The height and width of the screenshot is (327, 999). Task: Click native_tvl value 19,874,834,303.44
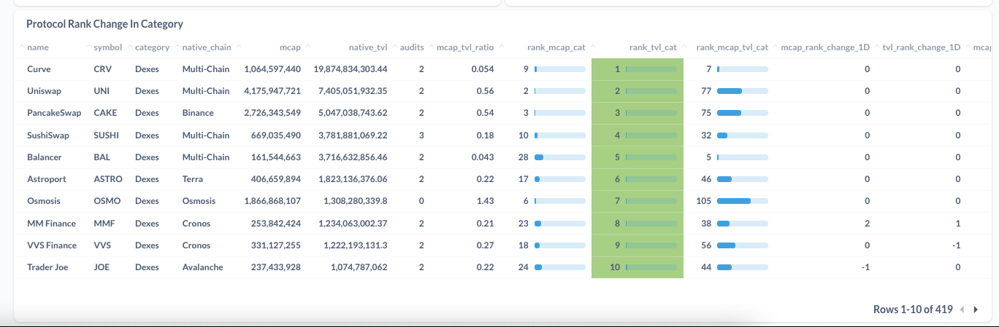point(351,69)
